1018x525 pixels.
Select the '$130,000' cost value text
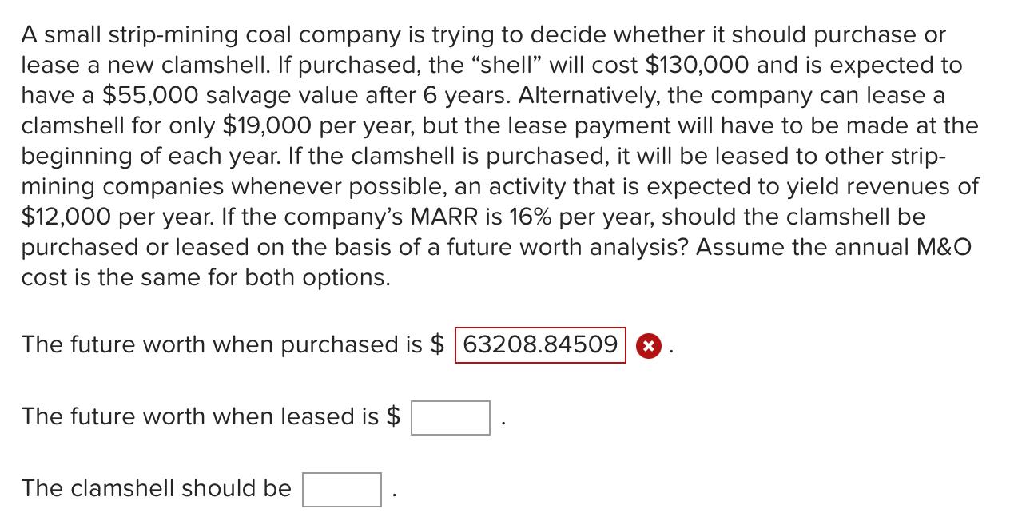click(x=695, y=65)
